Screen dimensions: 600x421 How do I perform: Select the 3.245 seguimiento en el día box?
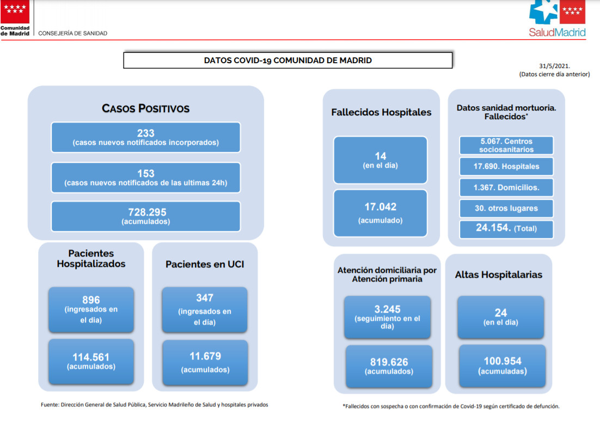387,318
